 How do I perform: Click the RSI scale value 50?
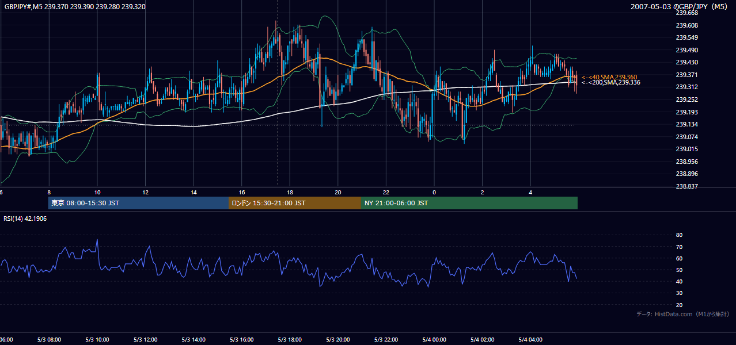(679, 270)
